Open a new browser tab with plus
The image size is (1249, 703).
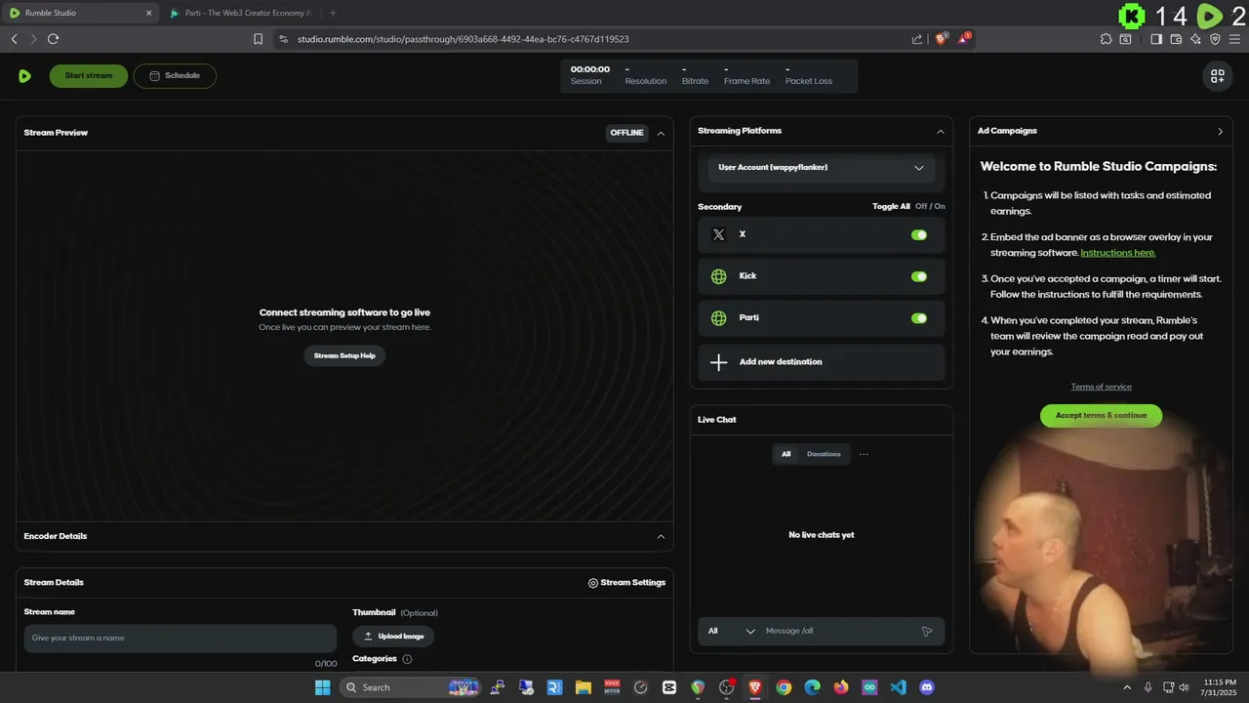tap(333, 13)
